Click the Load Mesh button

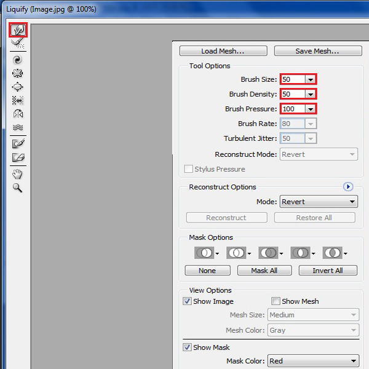pyautogui.click(x=223, y=51)
